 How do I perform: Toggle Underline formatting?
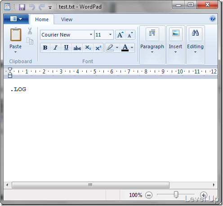66,48
